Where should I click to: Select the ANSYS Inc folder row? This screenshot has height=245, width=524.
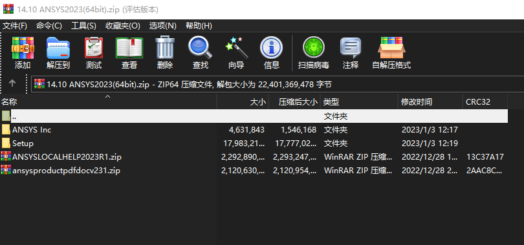[254, 129]
